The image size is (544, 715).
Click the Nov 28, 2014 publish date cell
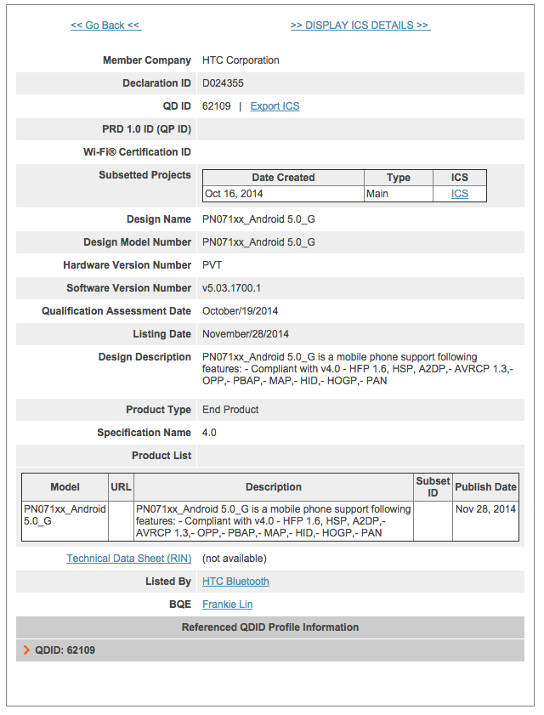tap(485, 509)
